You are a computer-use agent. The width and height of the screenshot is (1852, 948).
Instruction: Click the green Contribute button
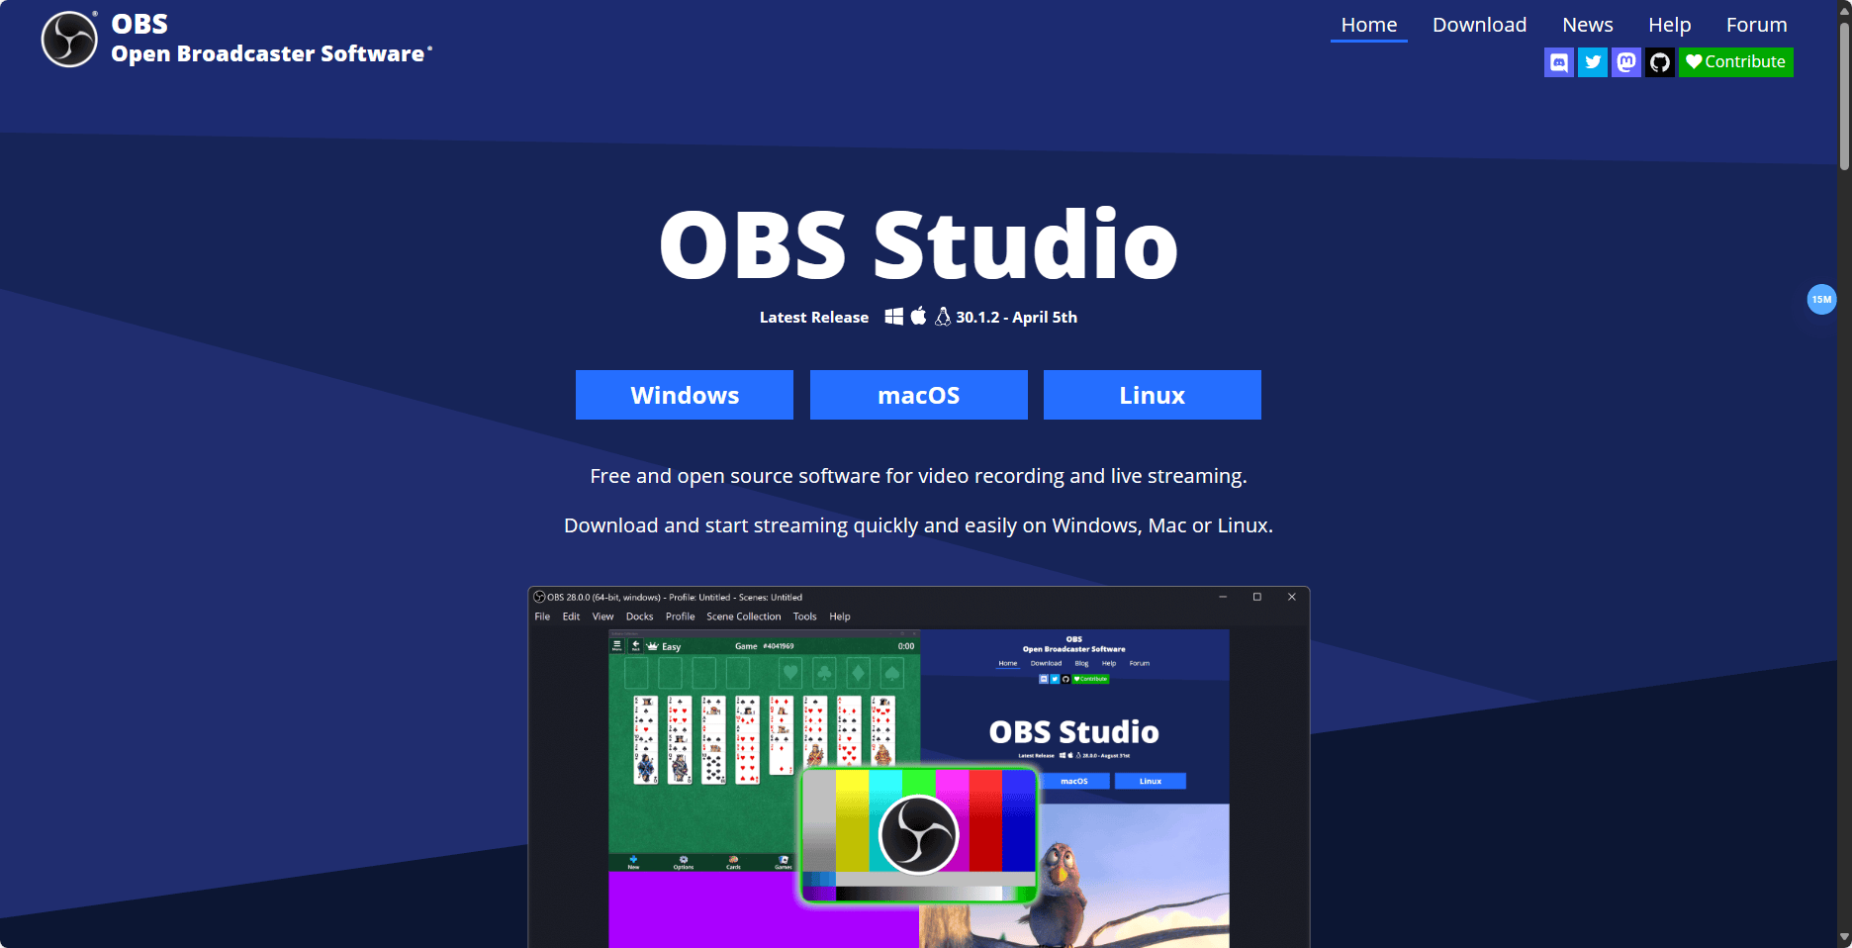(1736, 62)
